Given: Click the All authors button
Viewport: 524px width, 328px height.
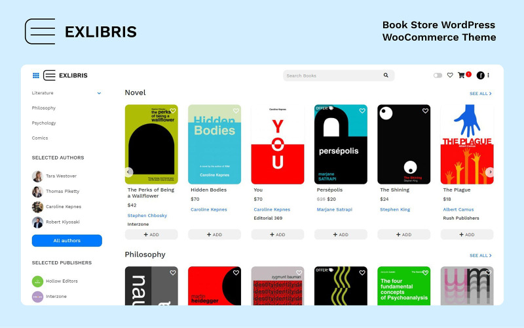Looking at the screenshot, I should point(67,241).
